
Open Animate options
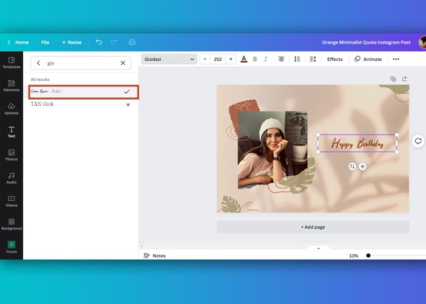pos(368,59)
